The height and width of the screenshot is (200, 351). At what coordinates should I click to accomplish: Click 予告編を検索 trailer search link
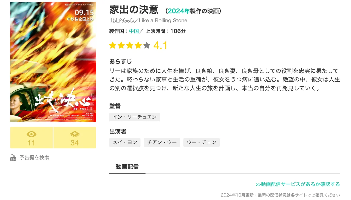(34, 158)
